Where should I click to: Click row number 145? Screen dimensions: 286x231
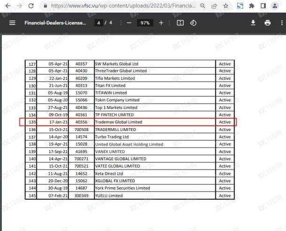[x=32, y=196]
